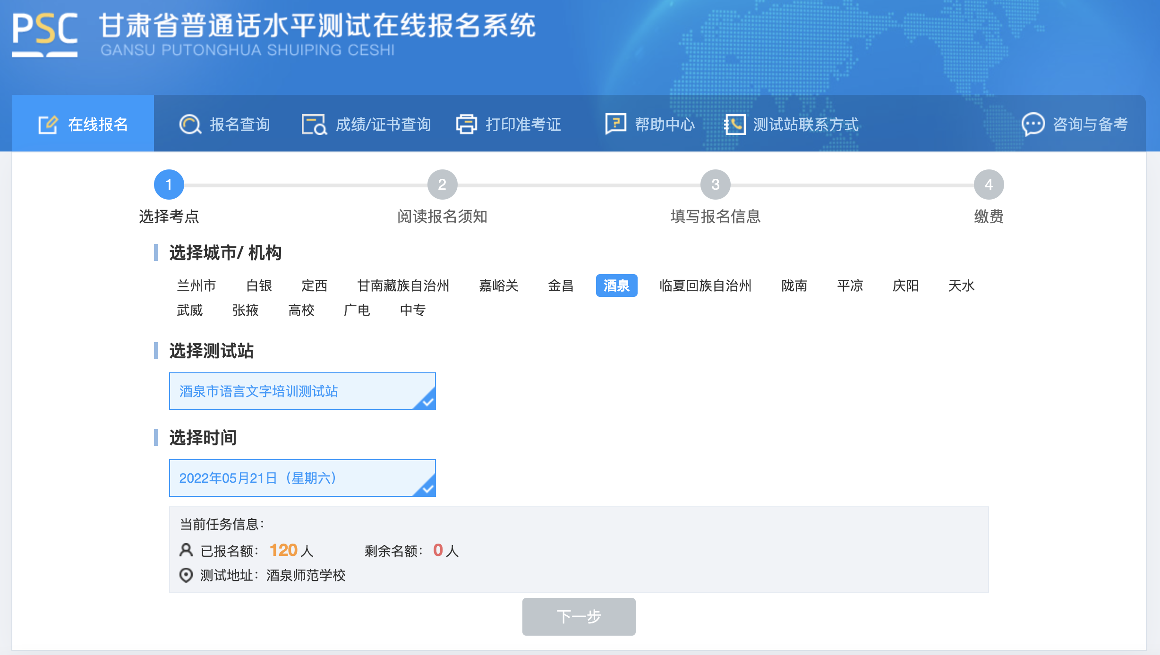The width and height of the screenshot is (1160, 655).
Task: Click the score/certificate query icon
Action: 314,125
